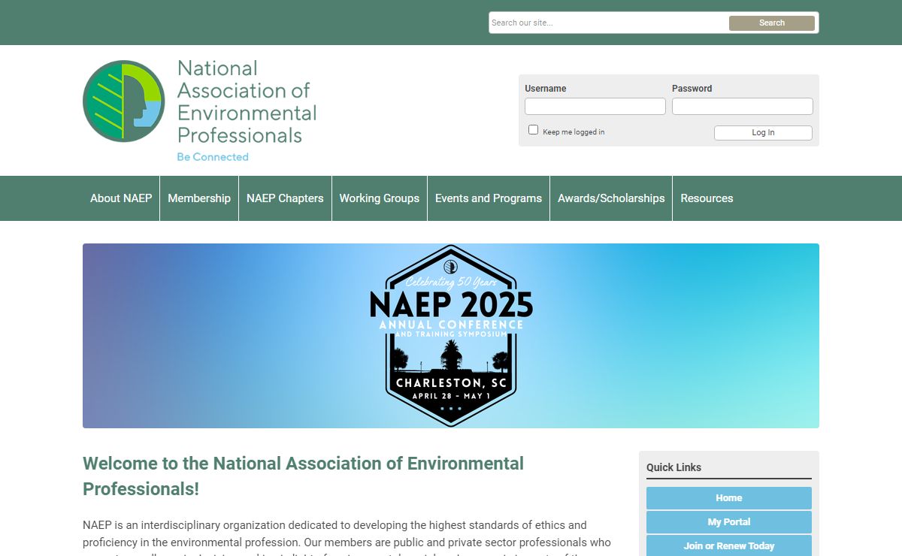Open the About NAEP menu

click(x=121, y=198)
